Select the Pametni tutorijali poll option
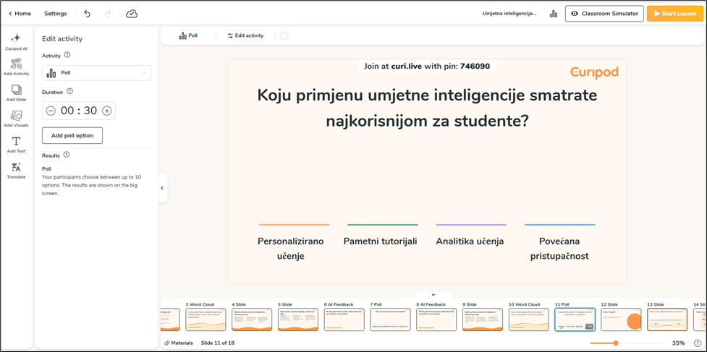Screen dimensions: 707x352 coord(380,241)
